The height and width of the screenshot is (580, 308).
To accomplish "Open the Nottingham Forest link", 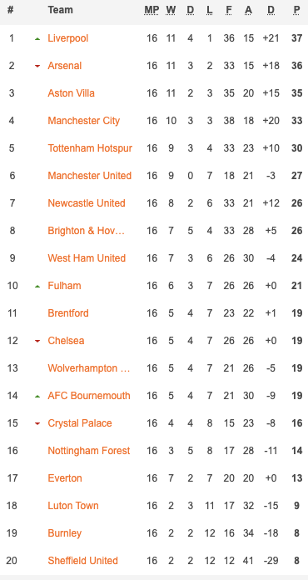I will (x=89, y=451).
